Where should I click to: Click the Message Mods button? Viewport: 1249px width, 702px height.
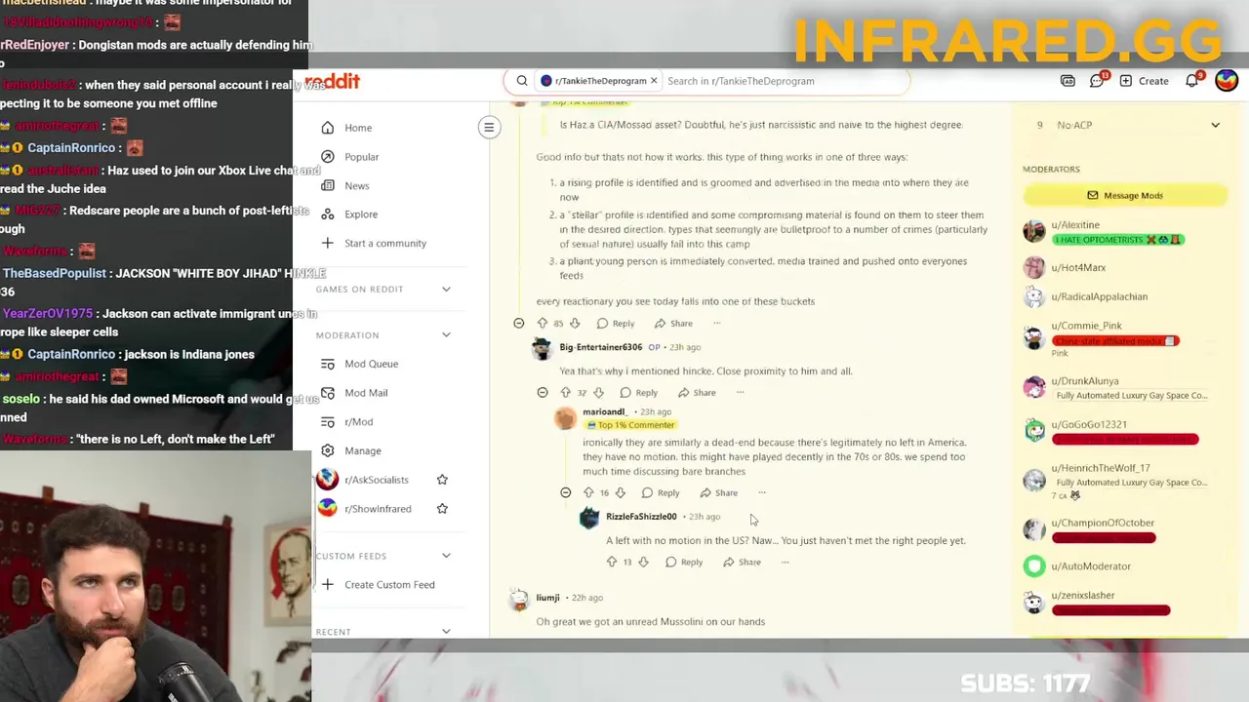[x=1124, y=195]
